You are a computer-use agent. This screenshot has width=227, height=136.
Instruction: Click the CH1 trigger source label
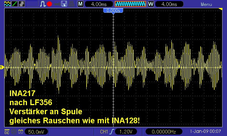[104, 132]
